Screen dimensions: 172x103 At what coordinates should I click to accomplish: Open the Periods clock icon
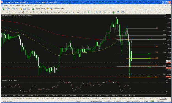coord(118,12)
